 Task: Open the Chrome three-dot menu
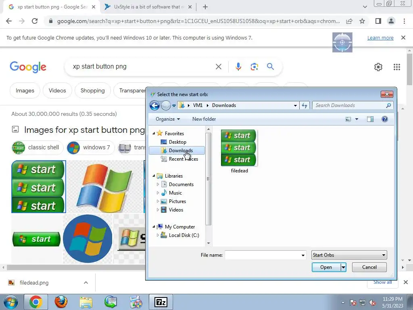[404, 21]
